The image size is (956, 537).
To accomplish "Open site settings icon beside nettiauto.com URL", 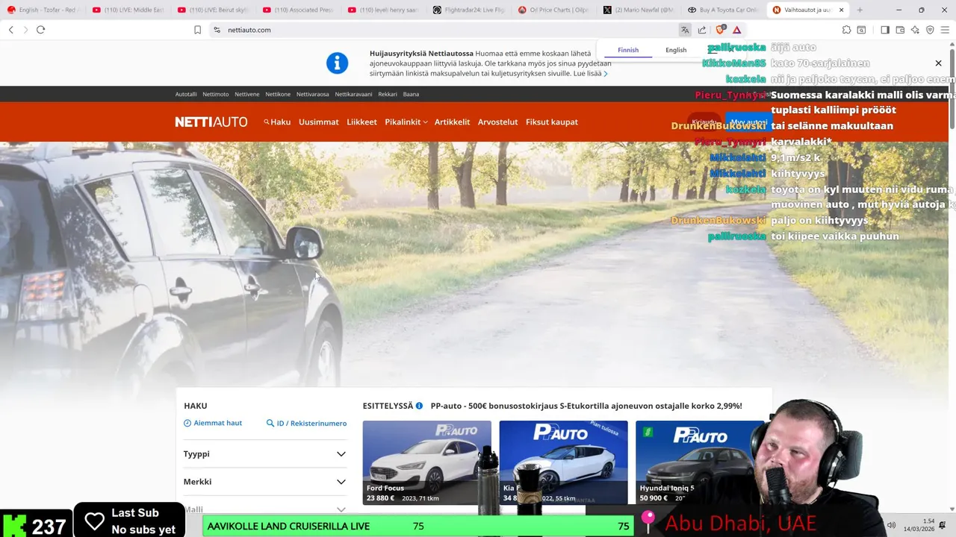I will (217, 30).
